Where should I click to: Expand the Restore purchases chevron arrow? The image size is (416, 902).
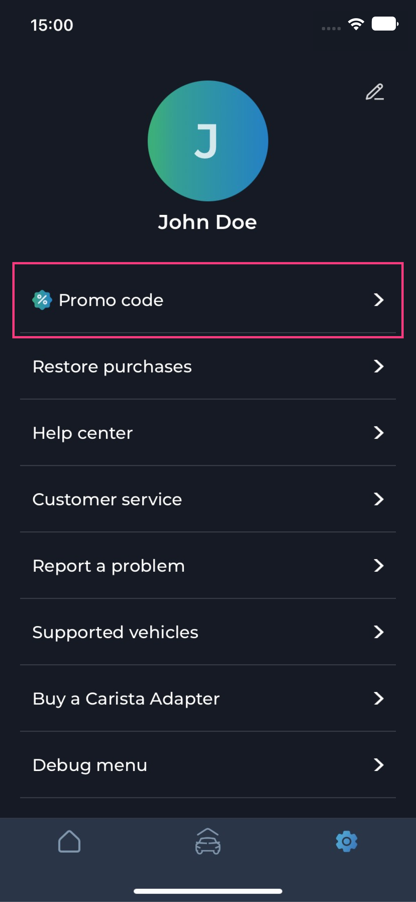pos(379,366)
